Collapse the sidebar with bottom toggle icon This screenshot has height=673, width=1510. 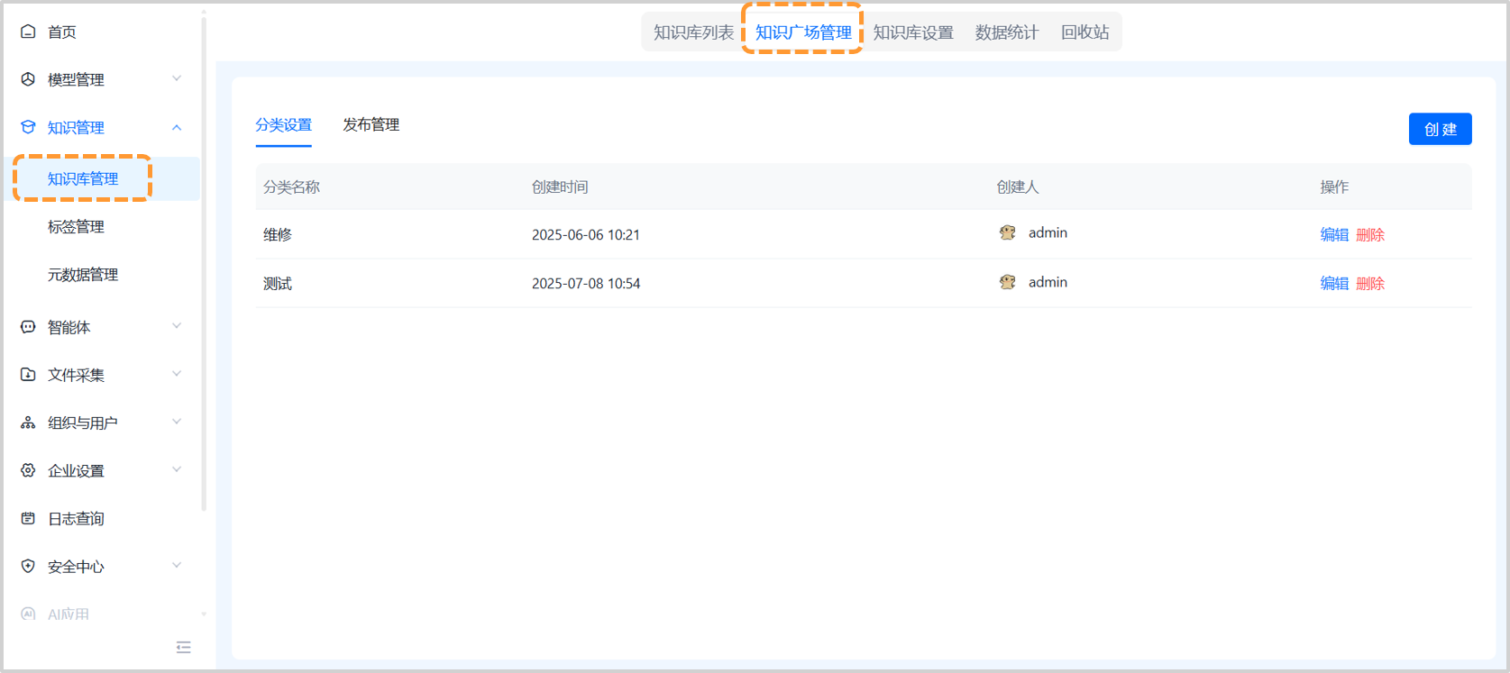click(x=184, y=647)
